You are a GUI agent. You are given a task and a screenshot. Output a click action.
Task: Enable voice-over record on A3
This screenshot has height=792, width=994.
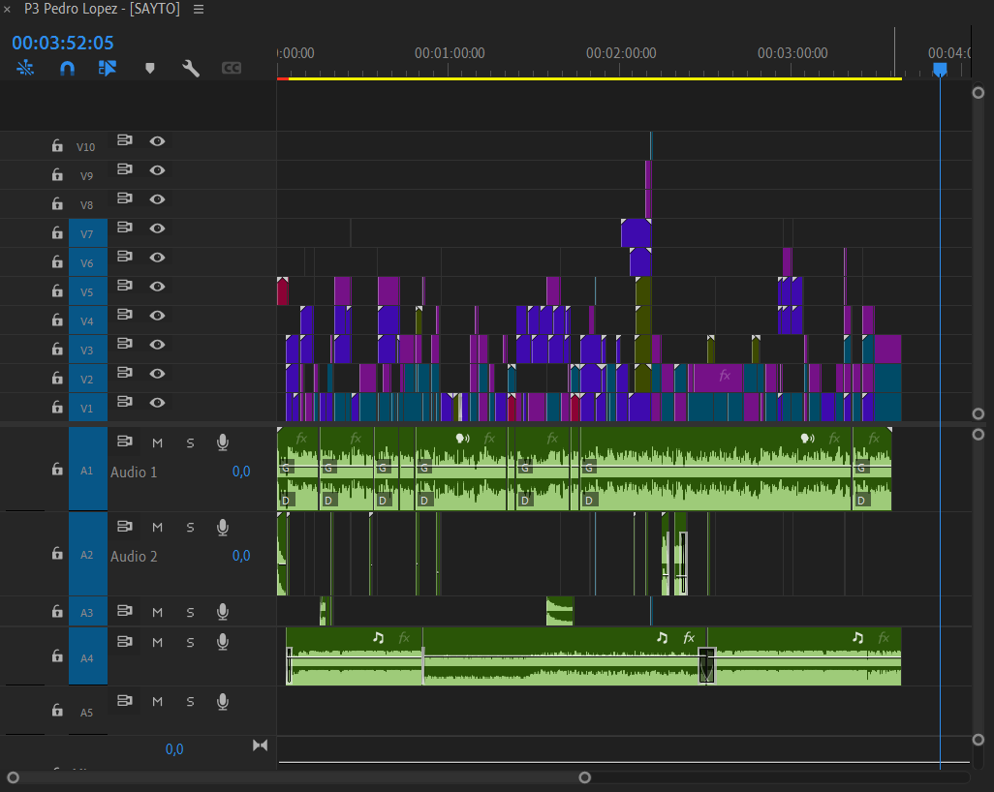tap(223, 611)
